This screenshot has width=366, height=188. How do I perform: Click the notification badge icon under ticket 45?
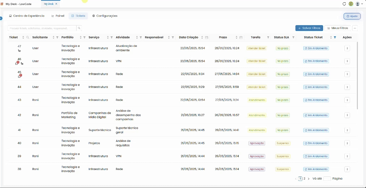point(20,76)
